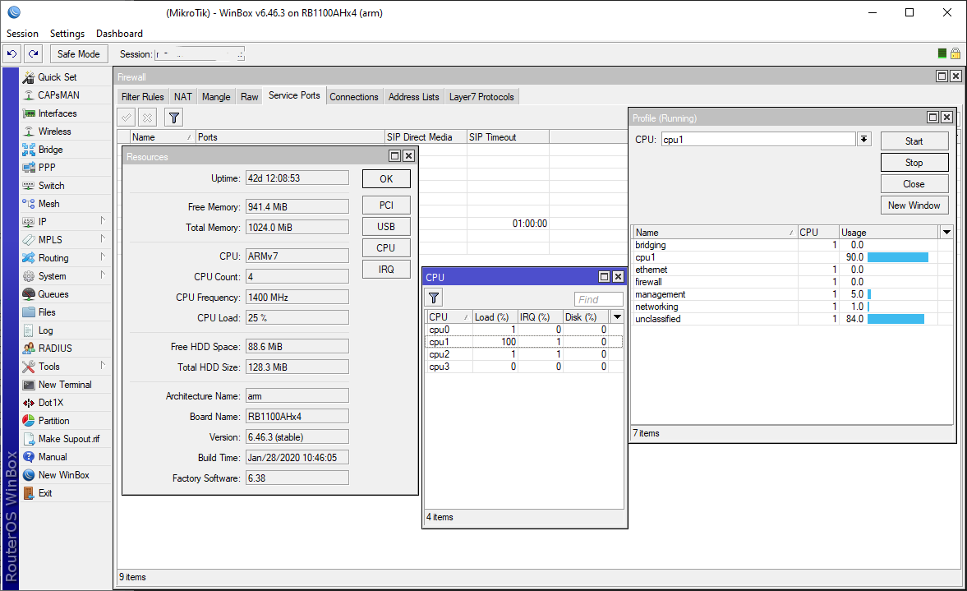Screen dimensions: 967x591
Task: Launch a New Terminal
Action: click(x=65, y=385)
